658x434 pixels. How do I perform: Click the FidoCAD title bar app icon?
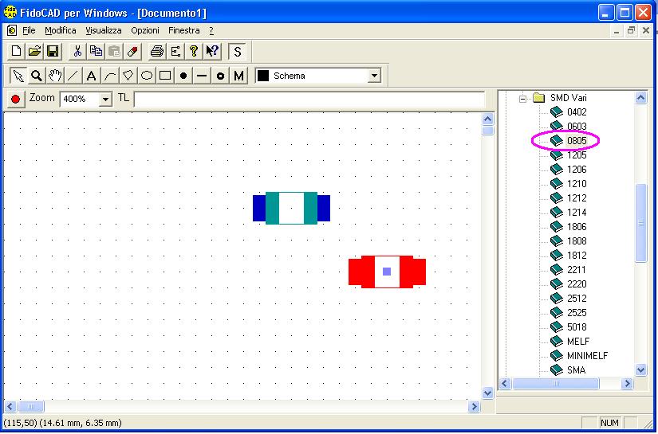(x=10, y=13)
